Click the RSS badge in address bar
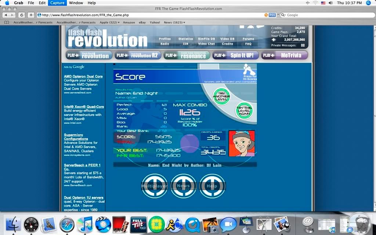376x235 pixels. [272, 15]
